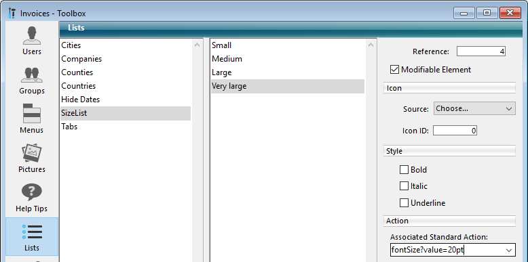
Task: Click the Toolbox app icon in title bar
Action: coord(12,14)
